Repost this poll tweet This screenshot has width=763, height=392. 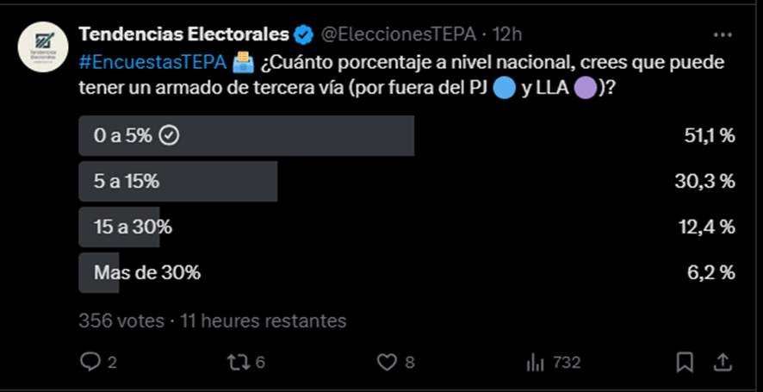tap(237, 362)
